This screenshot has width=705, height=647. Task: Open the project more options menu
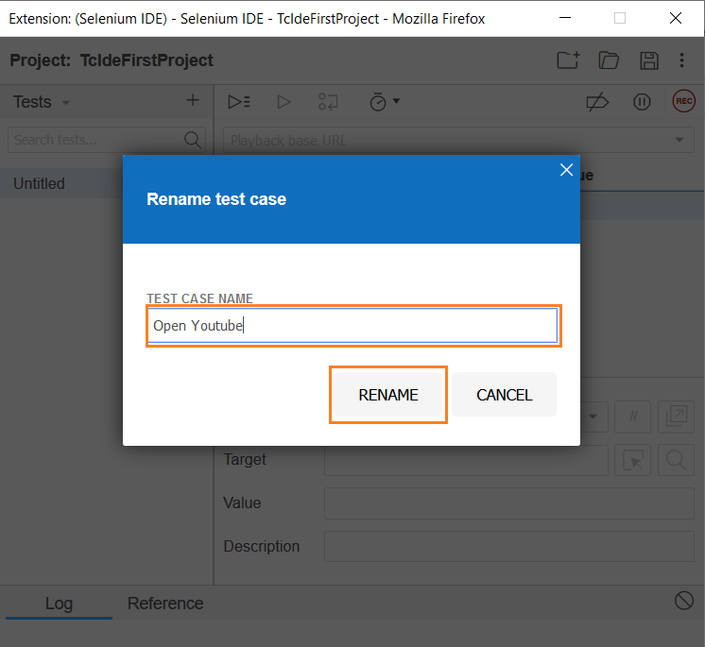(681, 60)
